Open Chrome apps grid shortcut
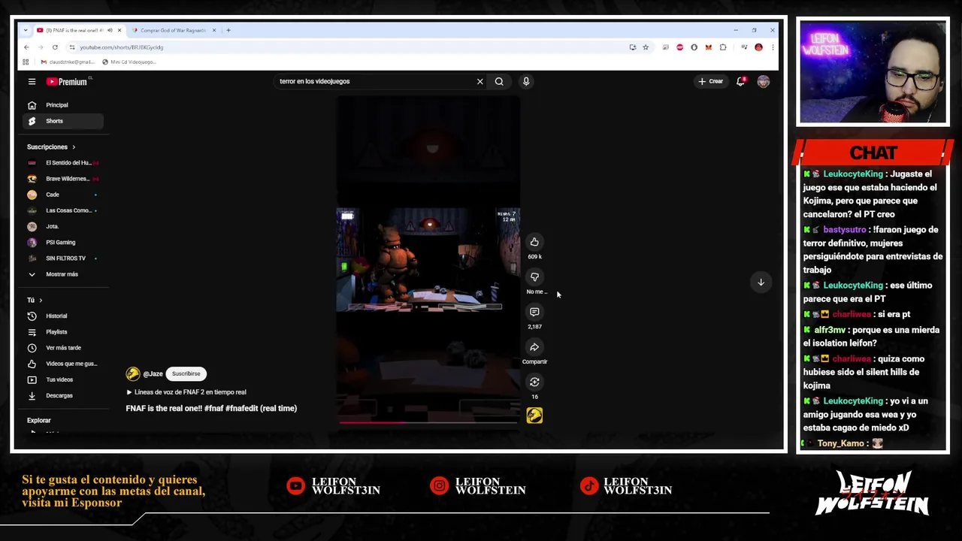The height and width of the screenshot is (541, 962). click(26, 62)
